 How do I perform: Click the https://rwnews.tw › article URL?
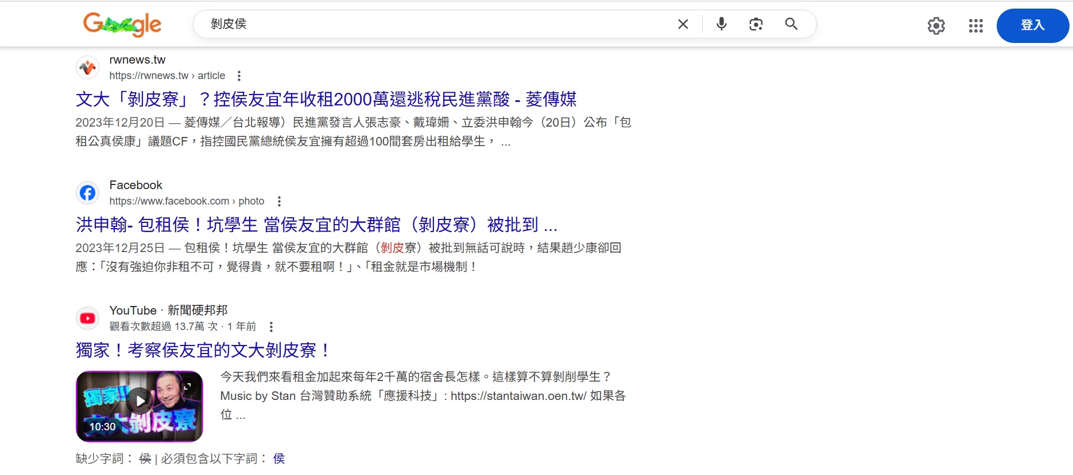pos(167,76)
